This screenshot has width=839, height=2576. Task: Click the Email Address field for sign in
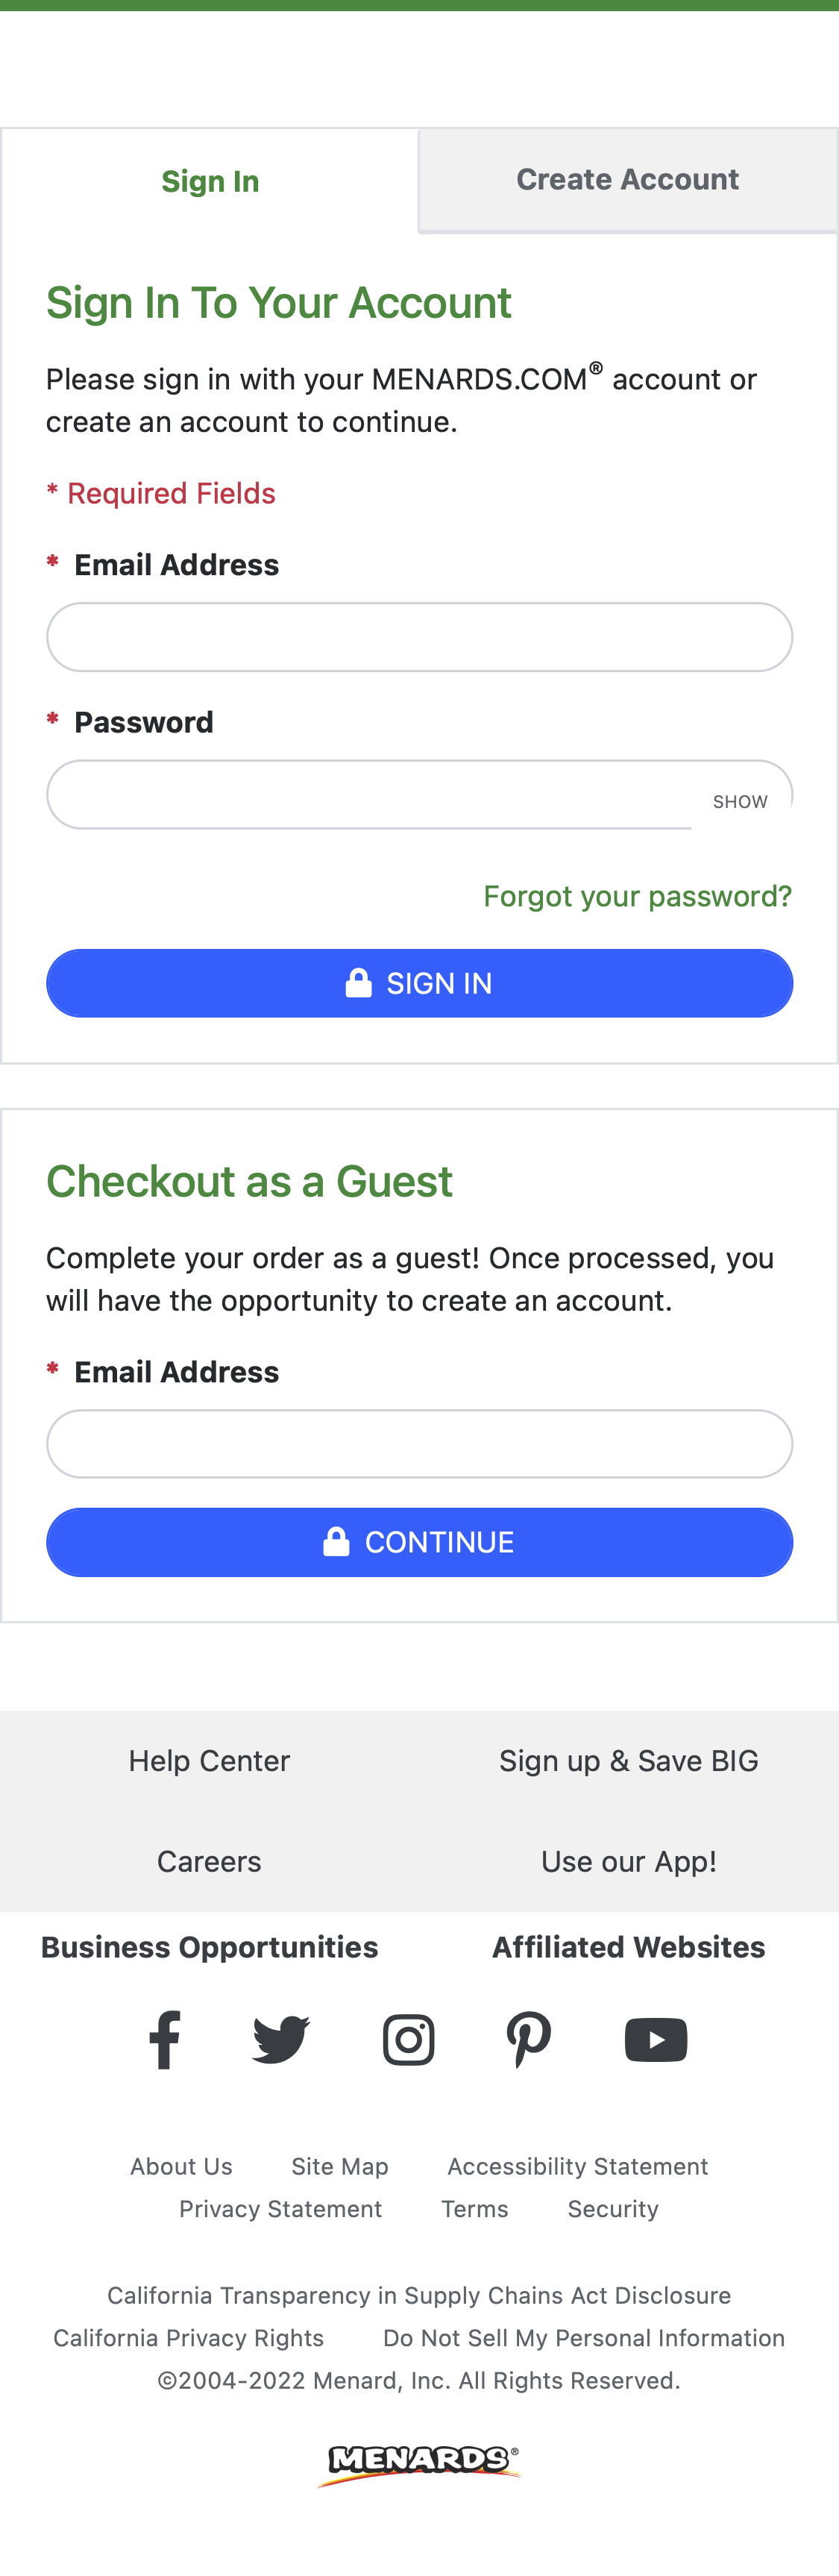click(x=419, y=636)
